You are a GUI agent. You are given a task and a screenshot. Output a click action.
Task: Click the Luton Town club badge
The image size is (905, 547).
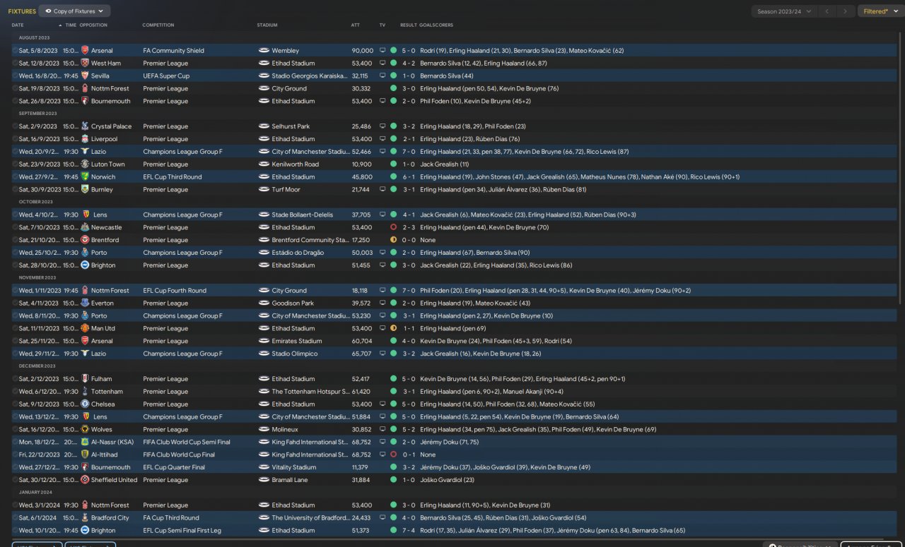pyautogui.click(x=85, y=164)
